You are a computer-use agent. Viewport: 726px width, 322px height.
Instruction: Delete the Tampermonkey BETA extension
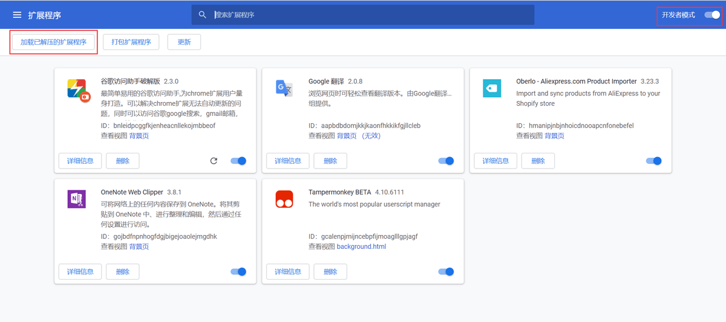tap(330, 272)
